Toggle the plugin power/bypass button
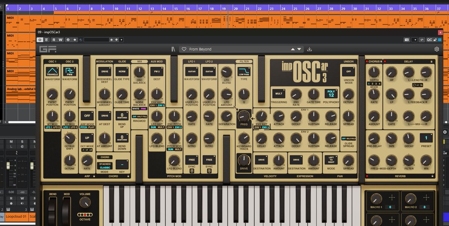449x226 pixels. [40, 40]
